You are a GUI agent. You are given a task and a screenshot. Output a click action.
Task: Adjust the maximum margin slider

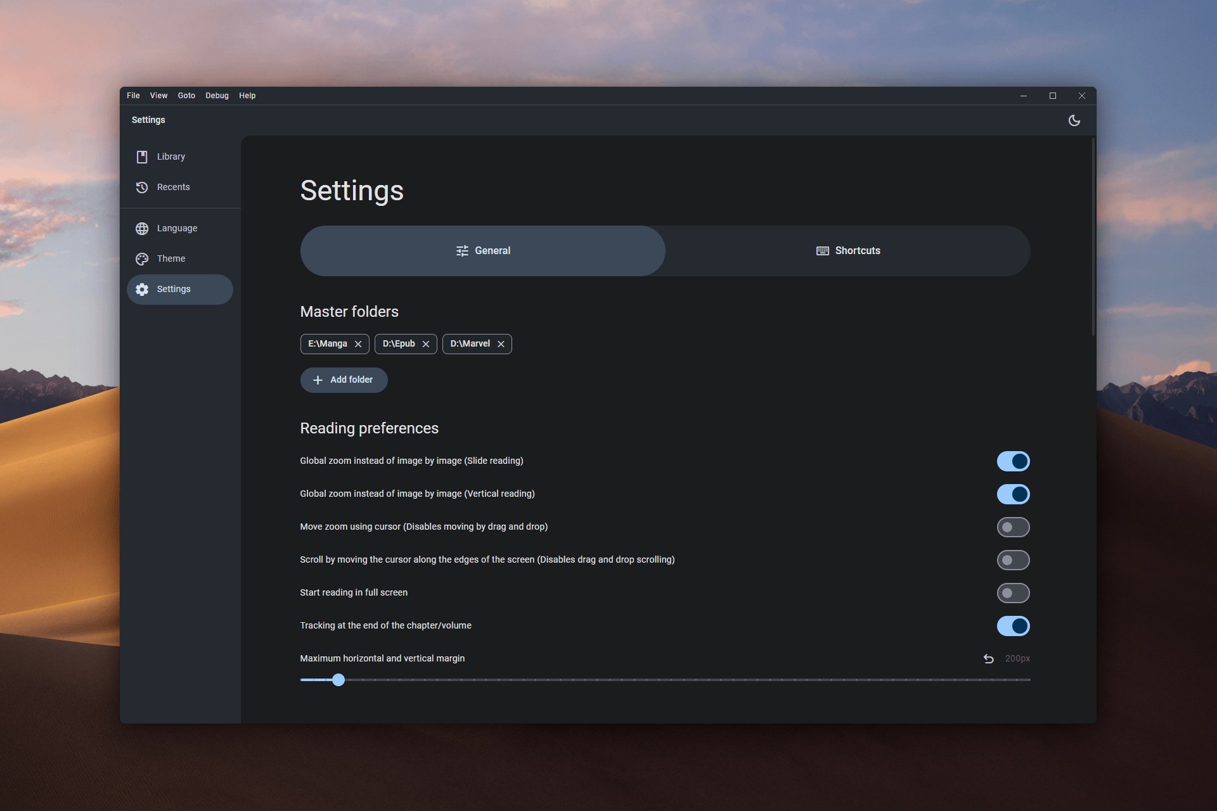pyautogui.click(x=338, y=679)
